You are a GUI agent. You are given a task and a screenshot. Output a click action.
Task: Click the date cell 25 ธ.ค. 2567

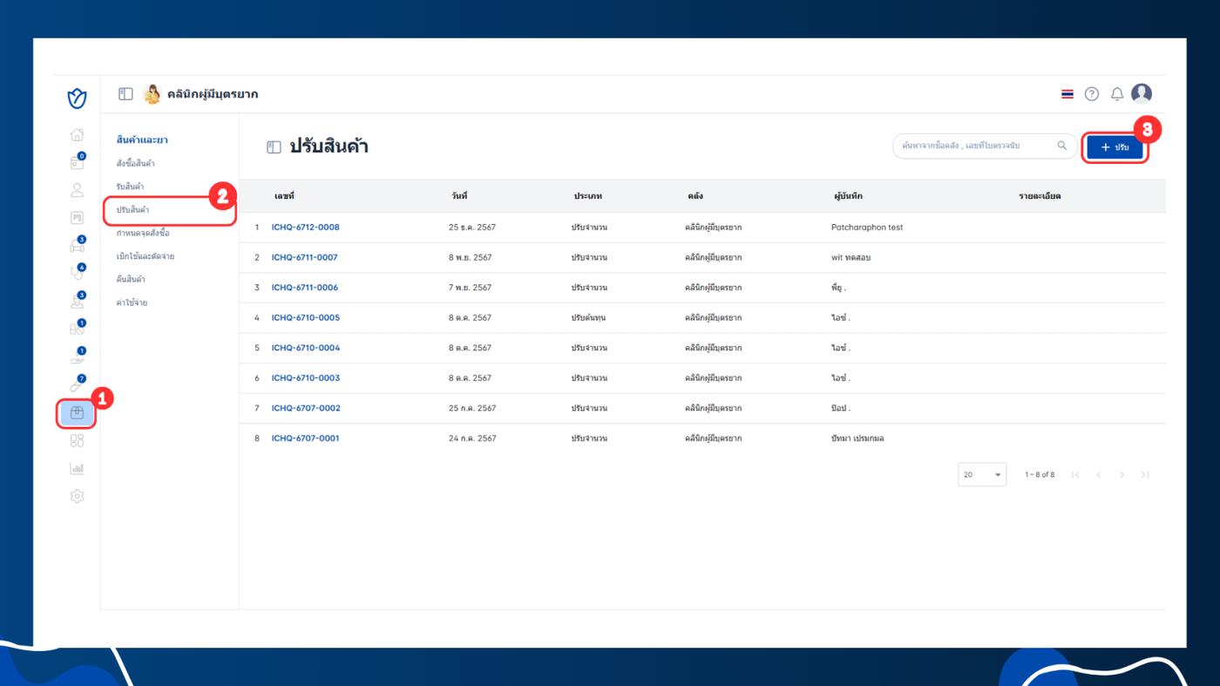[x=472, y=228]
